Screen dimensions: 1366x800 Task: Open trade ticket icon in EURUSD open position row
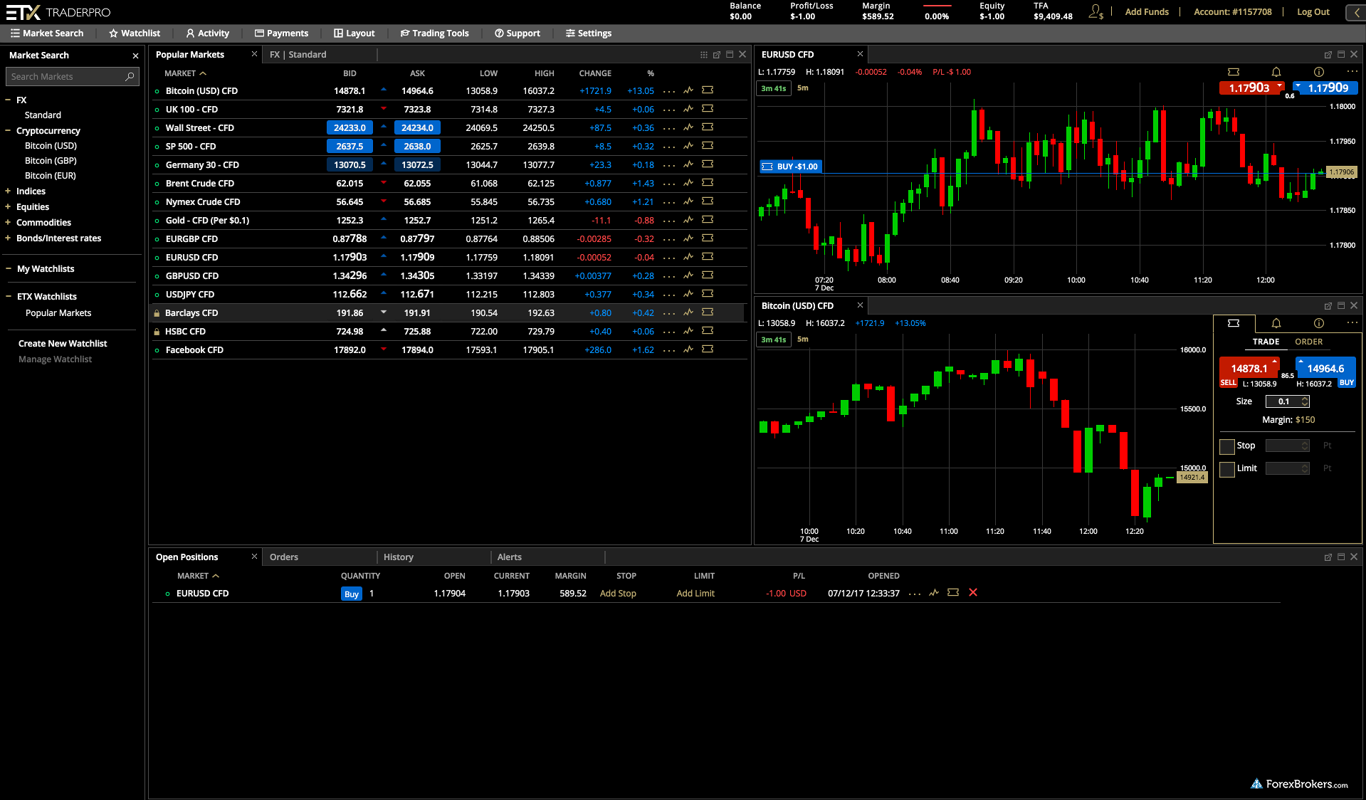953,593
